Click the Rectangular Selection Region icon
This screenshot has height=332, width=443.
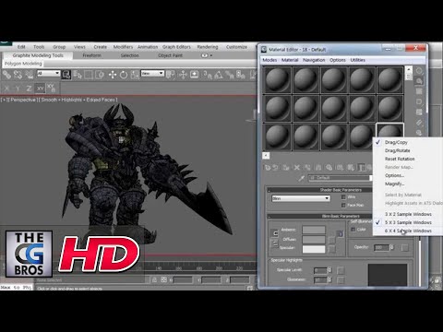(89, 75)
